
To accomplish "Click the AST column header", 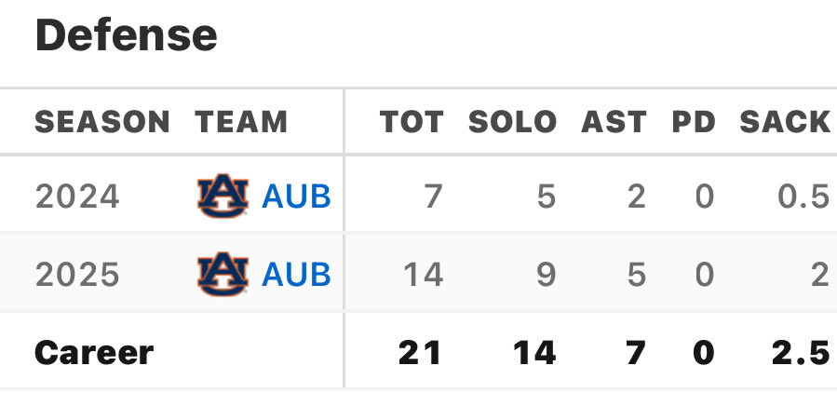I will pos(614,122).
